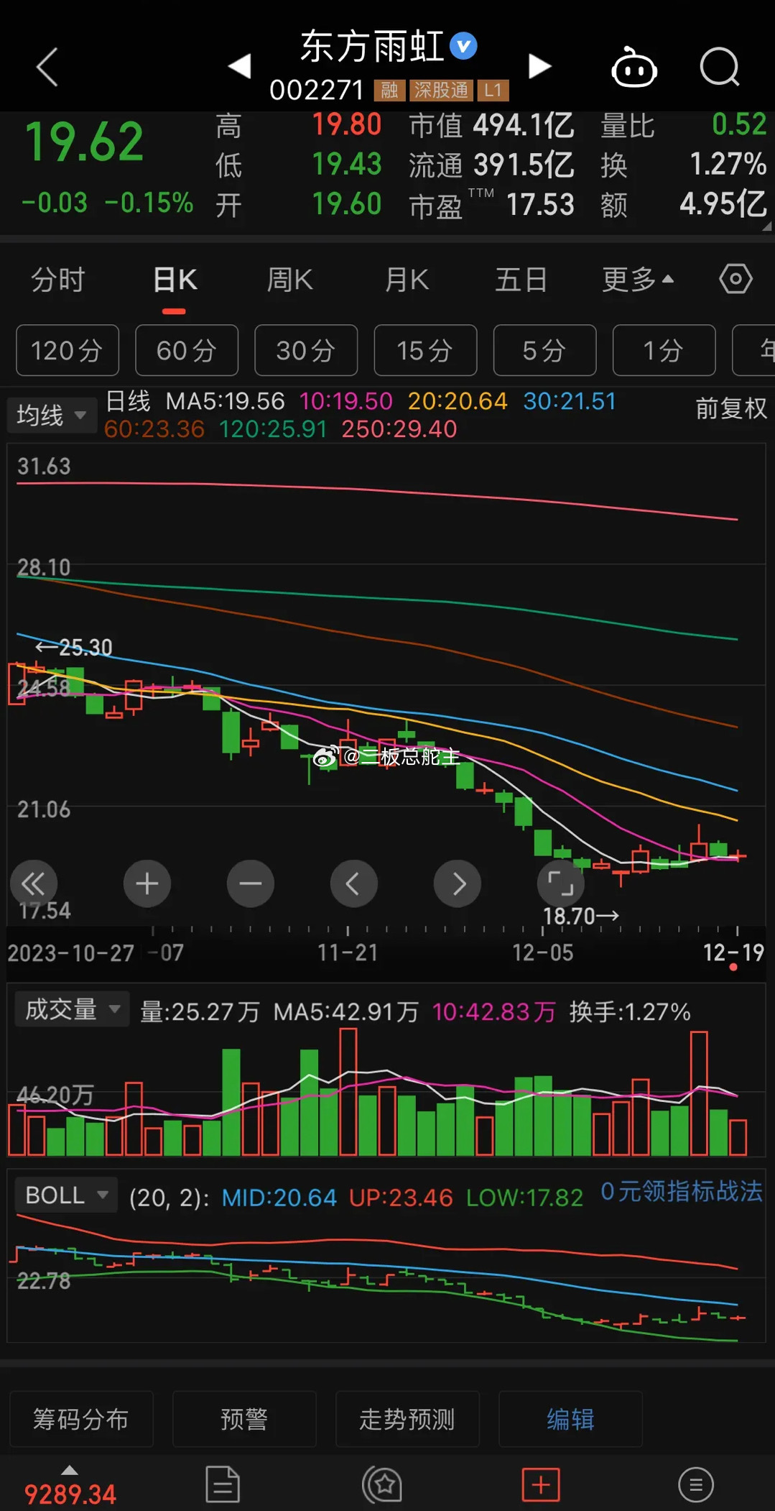Expand the 更多 periods menu
Viewport: 775px width, 1511px height.
coord(638,280)
